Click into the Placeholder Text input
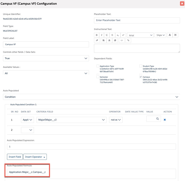This screenshot has width=185, height=181. (x=137, y=20)
